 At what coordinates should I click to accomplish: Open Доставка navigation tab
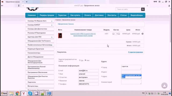(99, 15)
